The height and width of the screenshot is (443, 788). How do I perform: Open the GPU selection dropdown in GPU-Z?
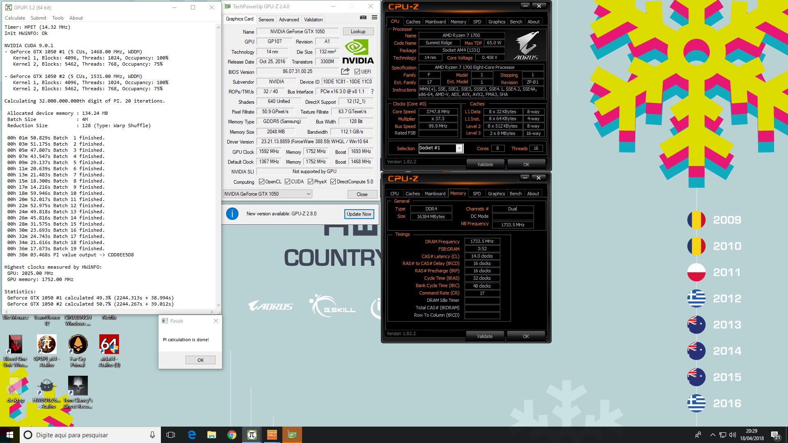pos(268,194)
